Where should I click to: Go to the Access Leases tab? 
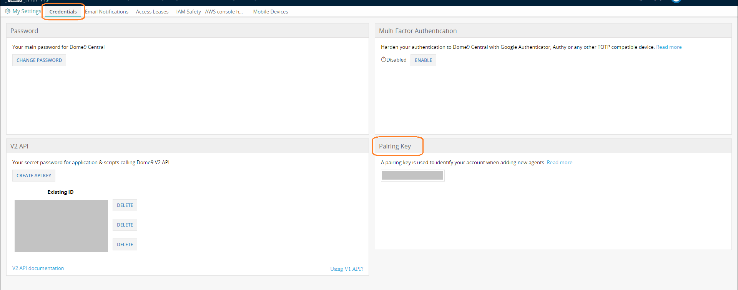coord(152,12)
